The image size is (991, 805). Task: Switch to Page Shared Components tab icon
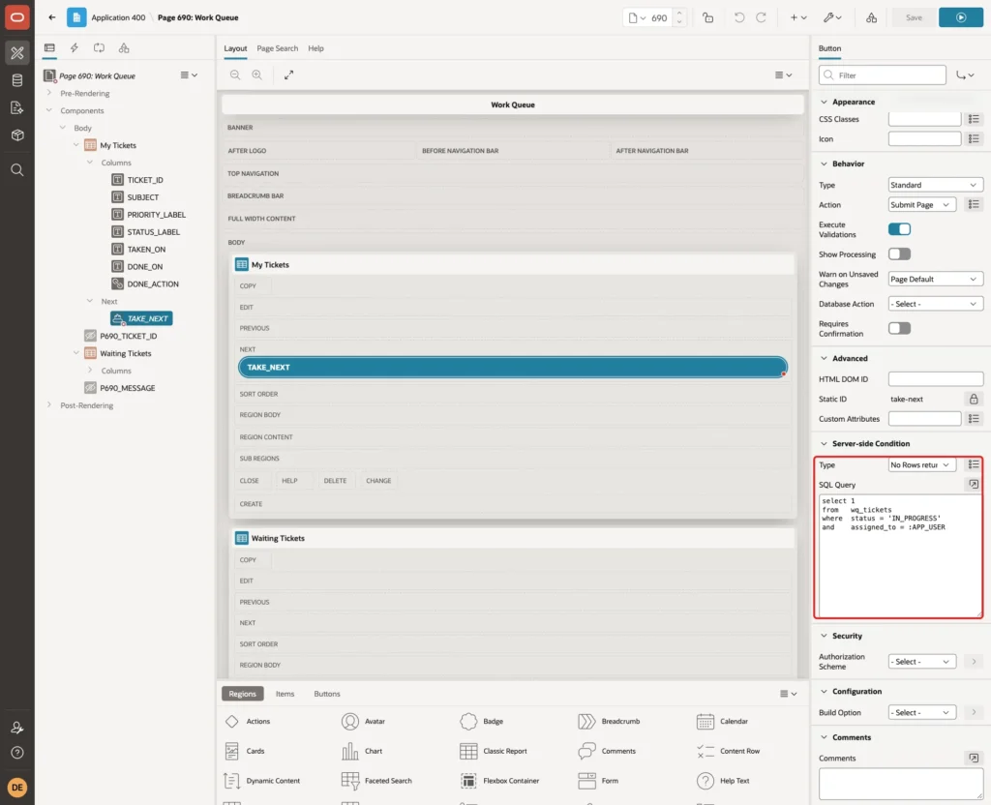(124, 48)
